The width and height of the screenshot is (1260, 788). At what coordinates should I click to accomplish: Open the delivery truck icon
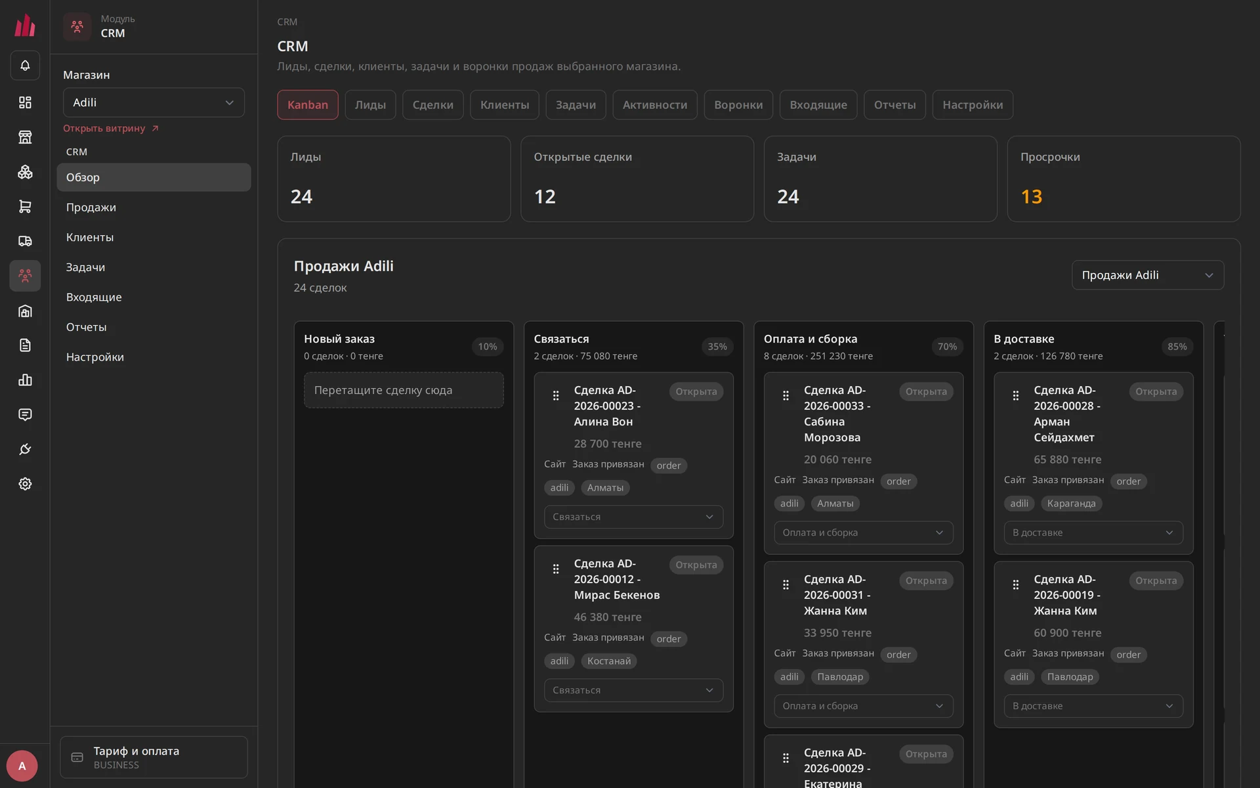coord(25,241)
